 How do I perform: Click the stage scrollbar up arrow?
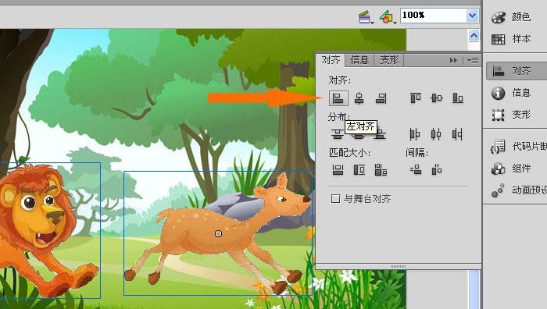tap(474, 36)
